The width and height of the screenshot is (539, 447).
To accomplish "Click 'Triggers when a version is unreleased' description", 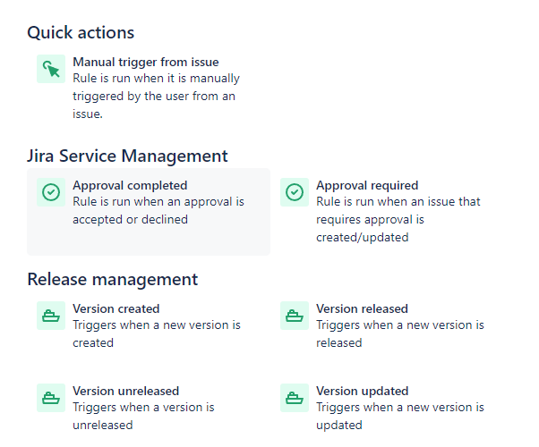I will [143, 416].
